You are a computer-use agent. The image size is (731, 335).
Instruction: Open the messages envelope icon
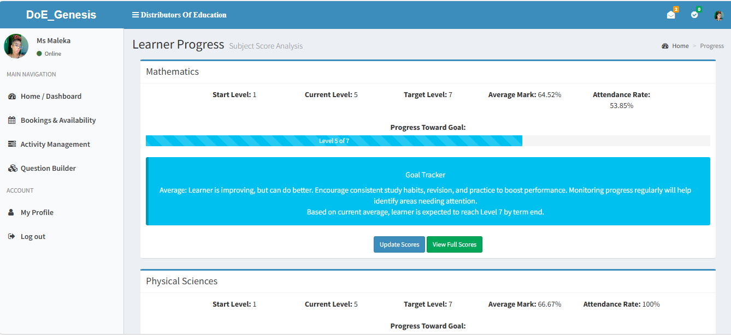click(x=671, y=15)
